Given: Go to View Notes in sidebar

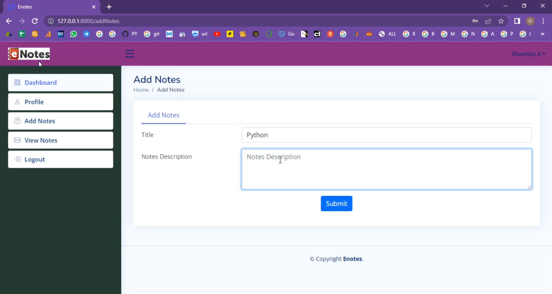Looking at the screenshot, I should [x=61, y=140].
